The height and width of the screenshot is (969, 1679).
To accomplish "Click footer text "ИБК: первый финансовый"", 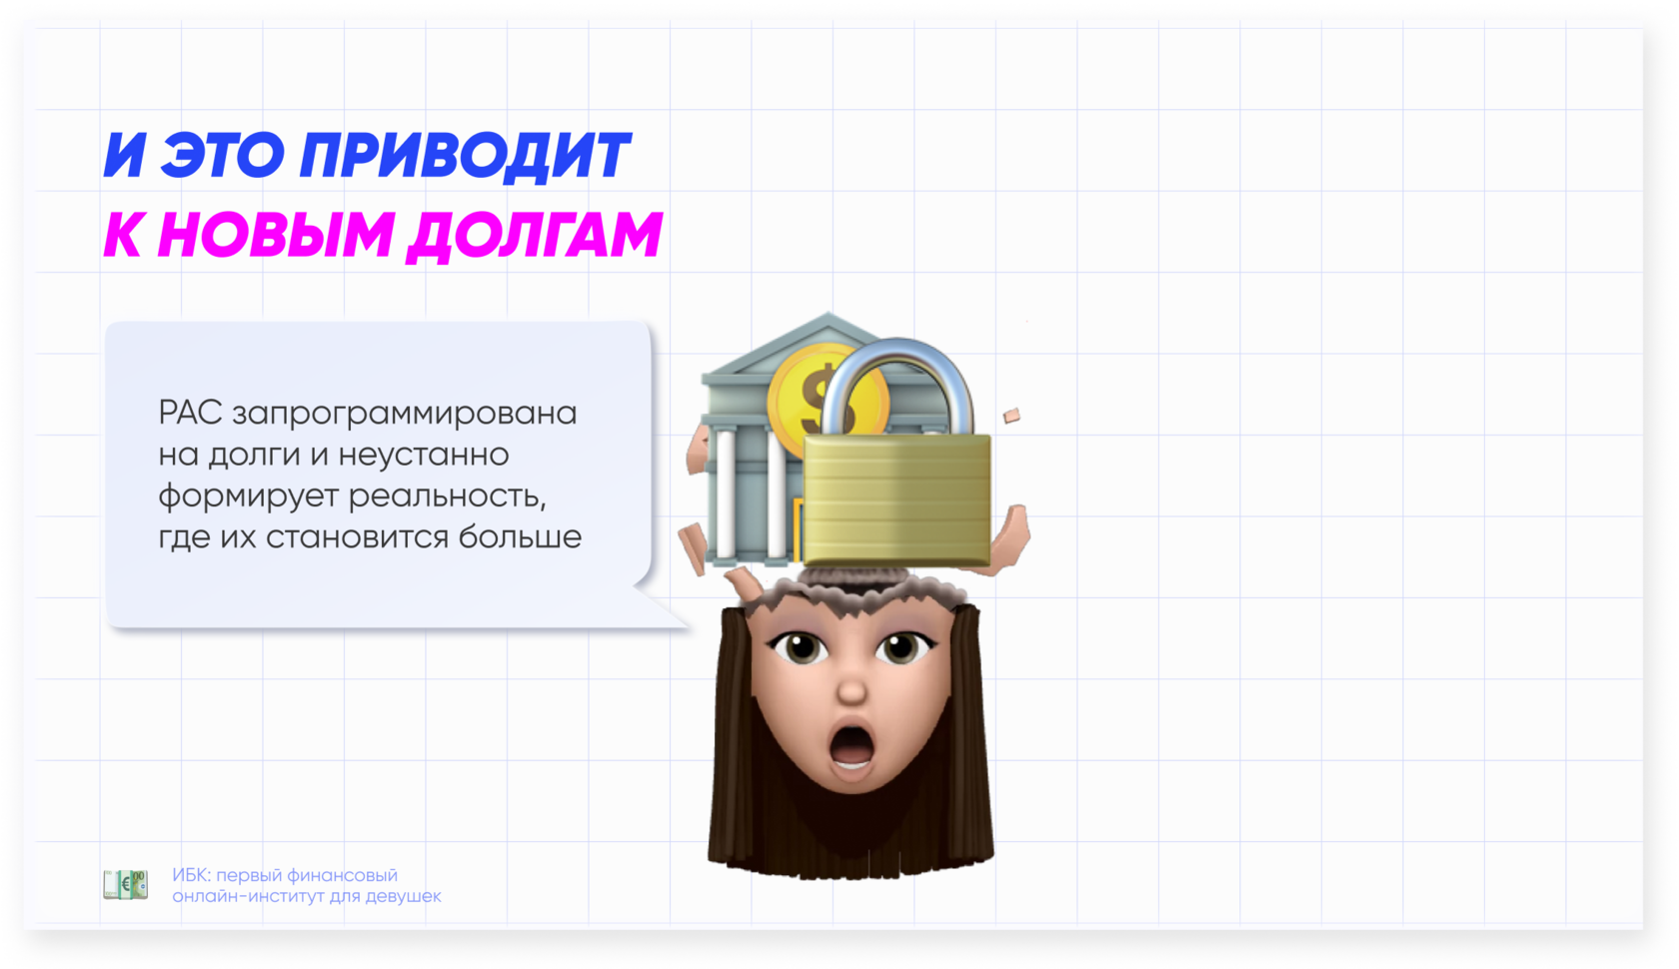I will (x=285, y=875).
